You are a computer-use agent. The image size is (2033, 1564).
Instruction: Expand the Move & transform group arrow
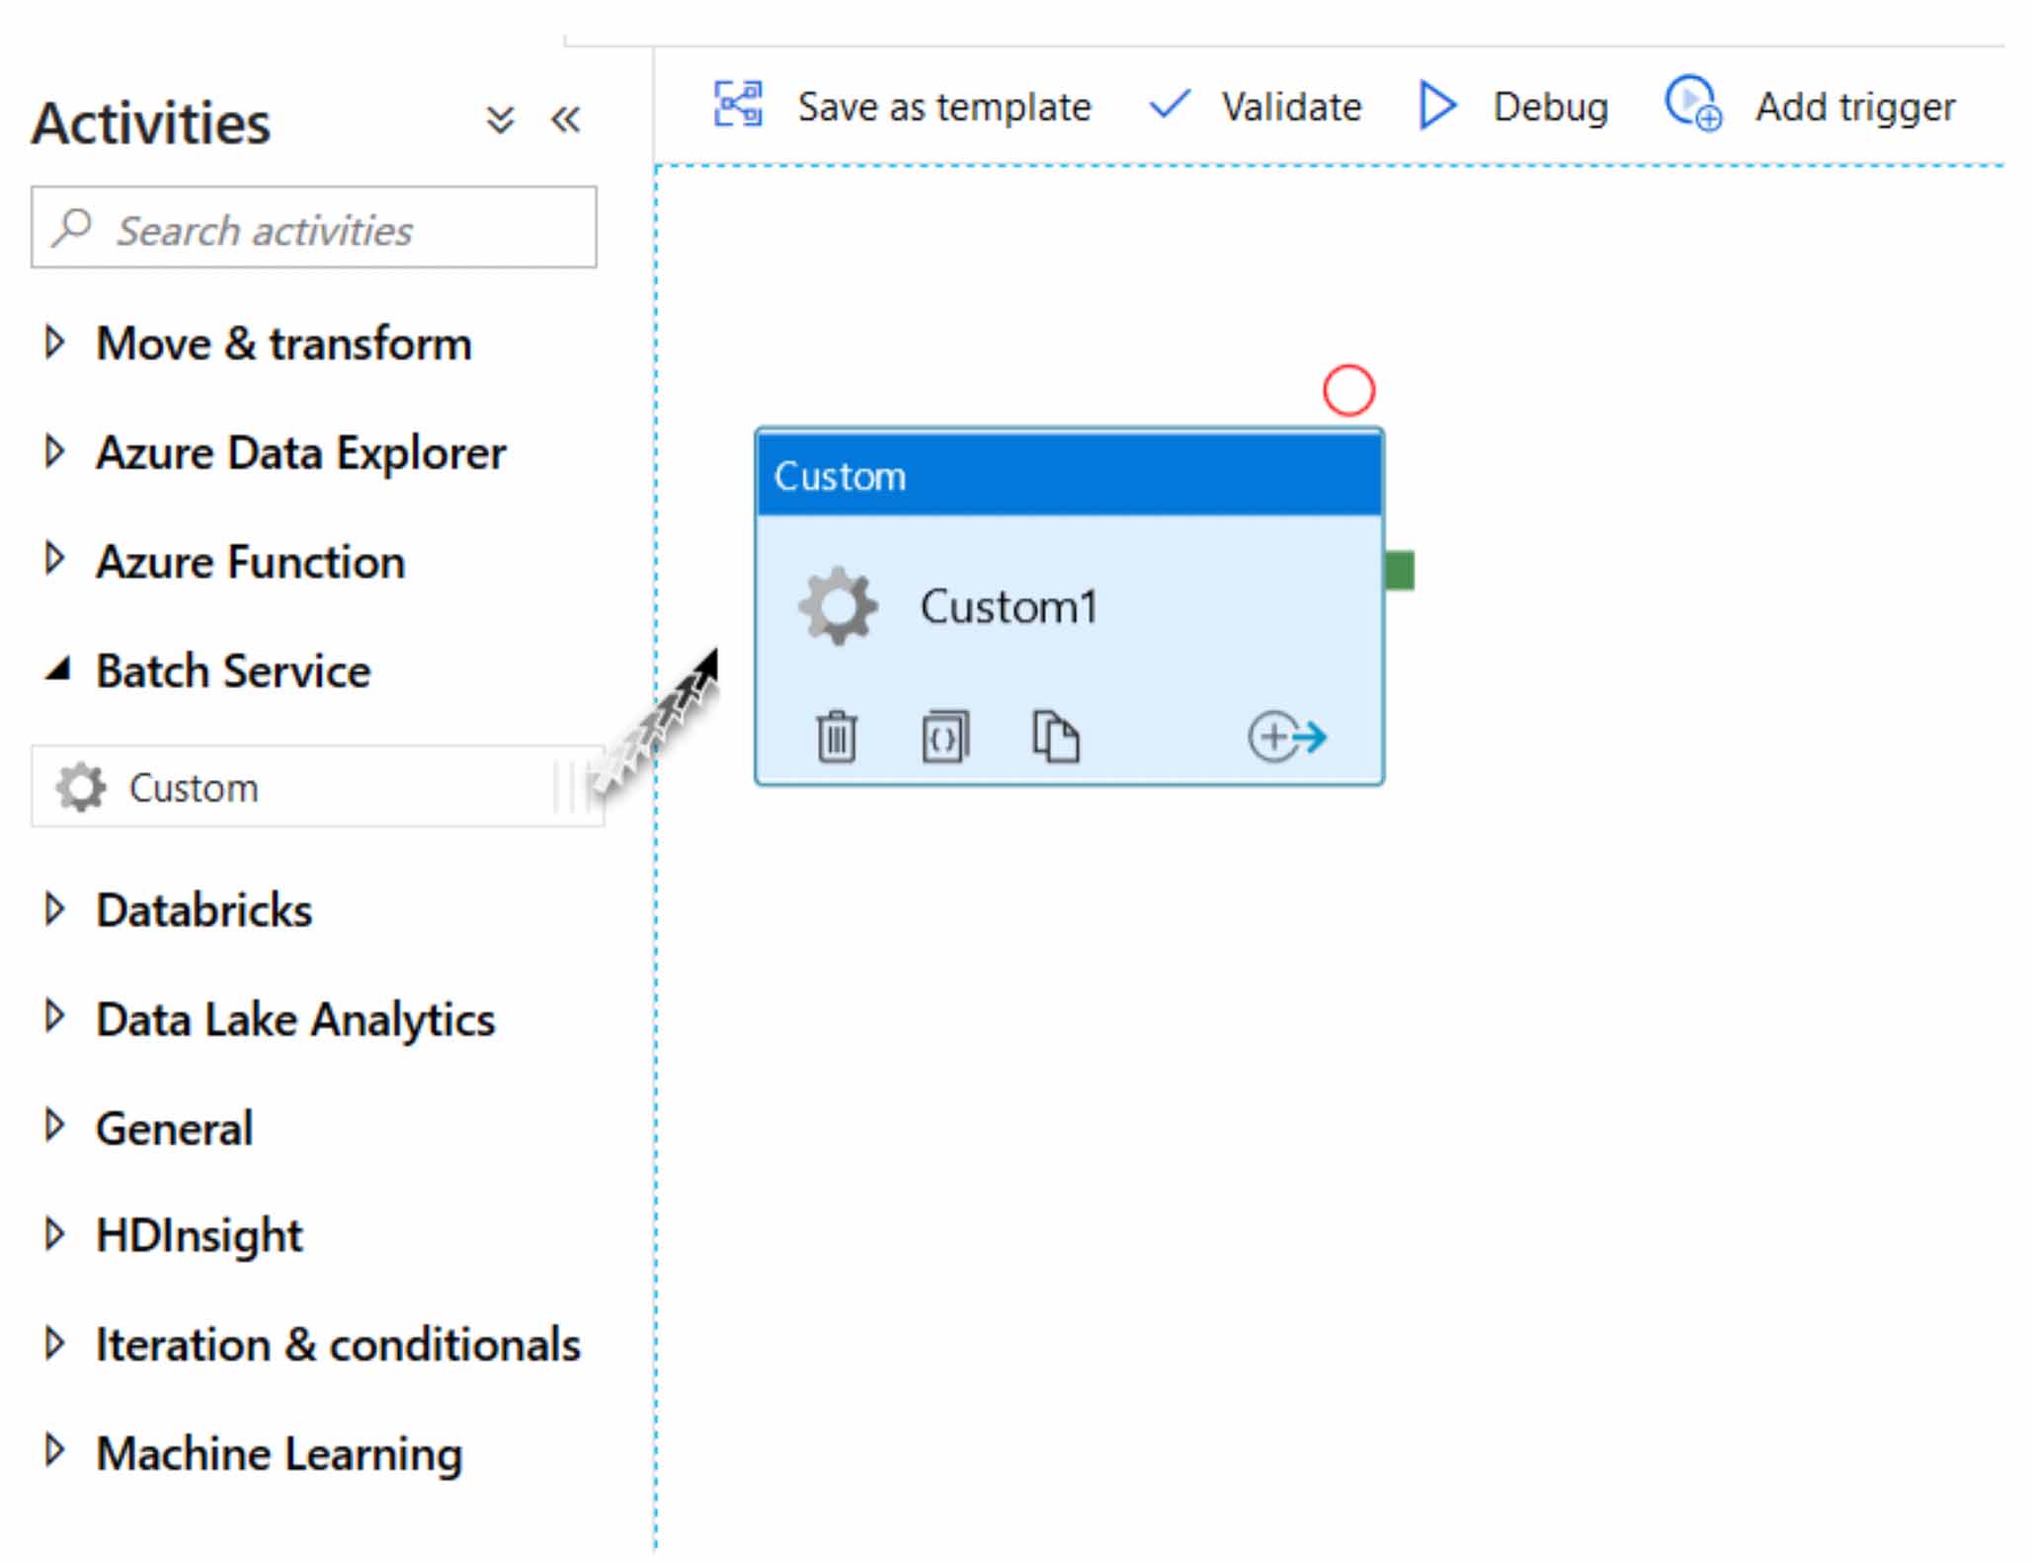point(55,343)
